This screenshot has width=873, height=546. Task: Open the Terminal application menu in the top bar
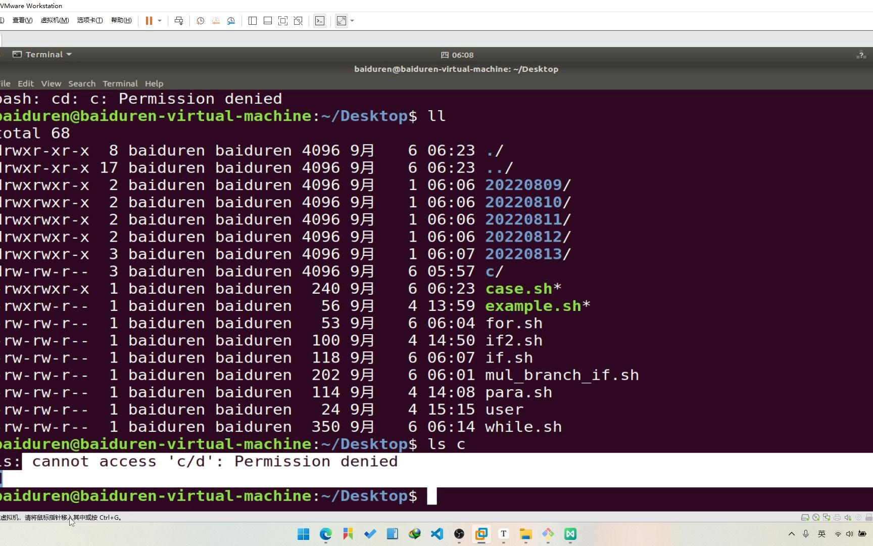pos(42,55)
